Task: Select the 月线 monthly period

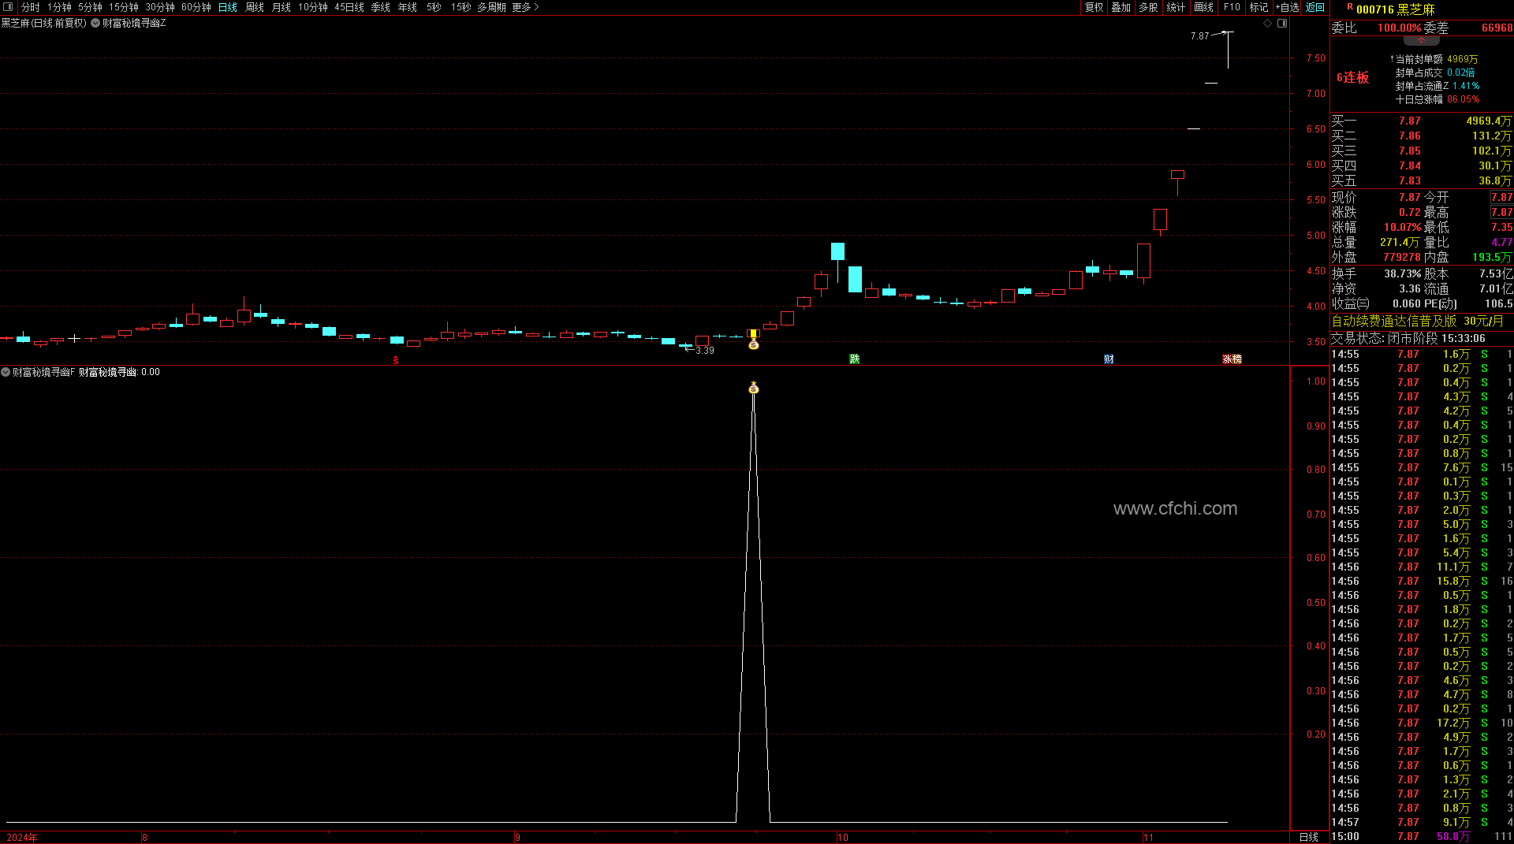Action: click(282, 7)
